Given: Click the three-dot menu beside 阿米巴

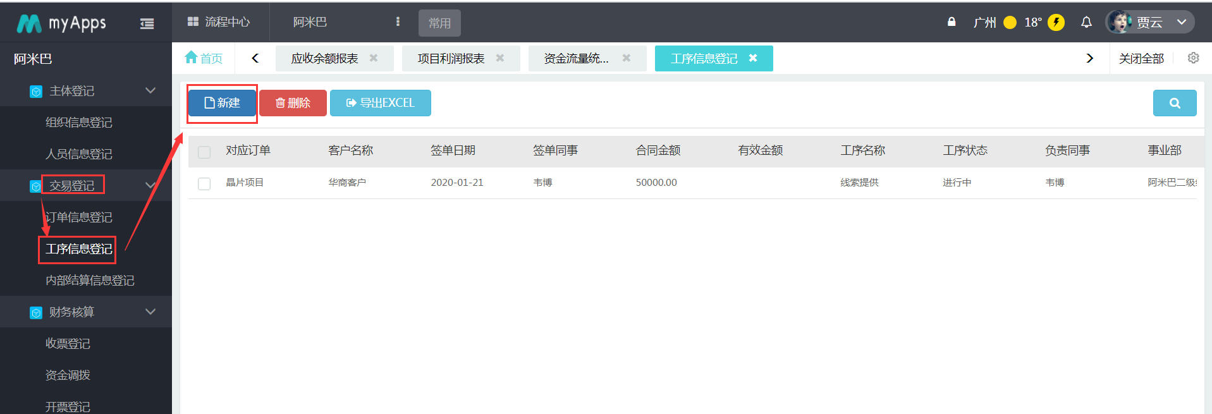Looking at the screenshot, I should tap(398, 22).
